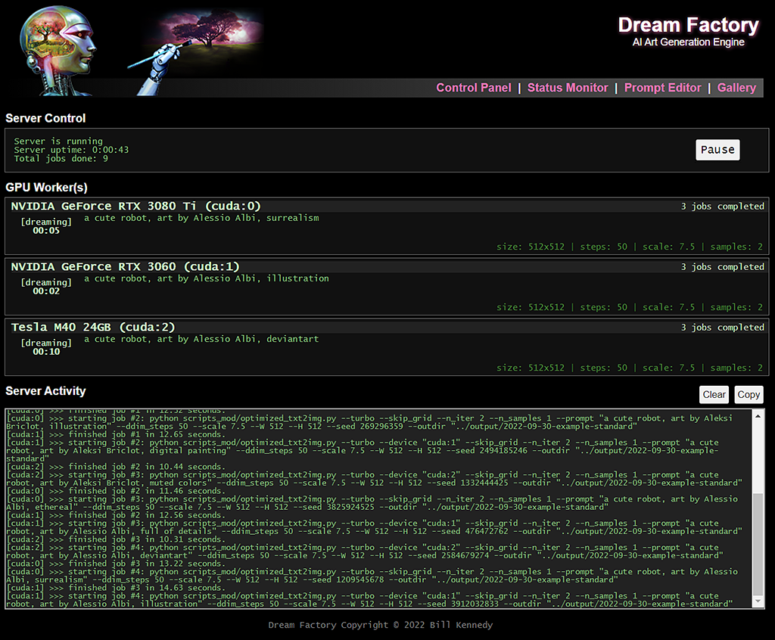This screenshot has height=640, width=775.
Task: Click the scroll down arrow in activity log
Action: coord(758,601)
